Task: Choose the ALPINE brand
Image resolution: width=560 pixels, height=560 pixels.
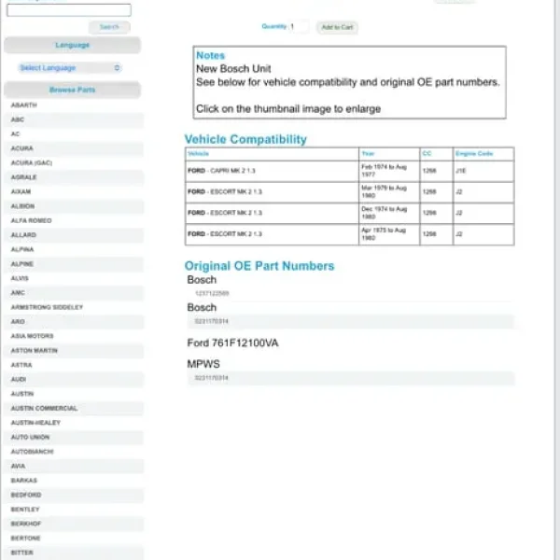Action: [x=22, y=264]
